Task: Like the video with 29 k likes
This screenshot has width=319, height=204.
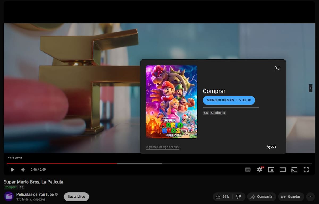Action: point(223,197)
